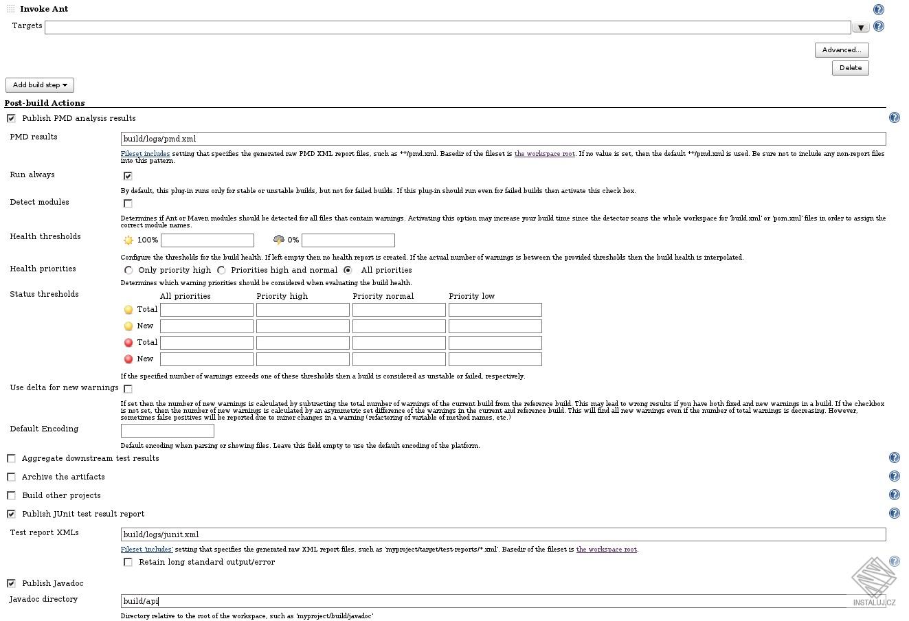
Task: Grab the Invoke Ant drag handle
Action: (10, 9)
